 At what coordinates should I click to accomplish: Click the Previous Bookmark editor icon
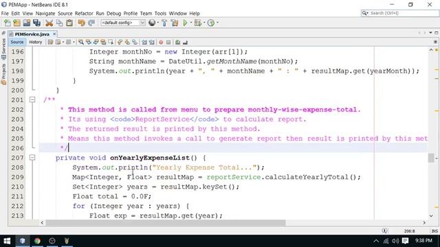click(120, 43)
